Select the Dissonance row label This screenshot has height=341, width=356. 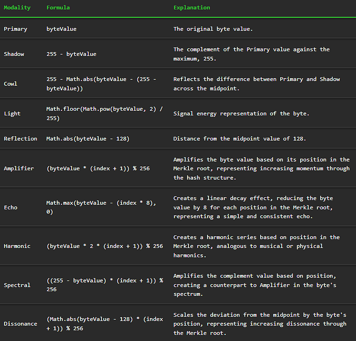click(20, 324)
